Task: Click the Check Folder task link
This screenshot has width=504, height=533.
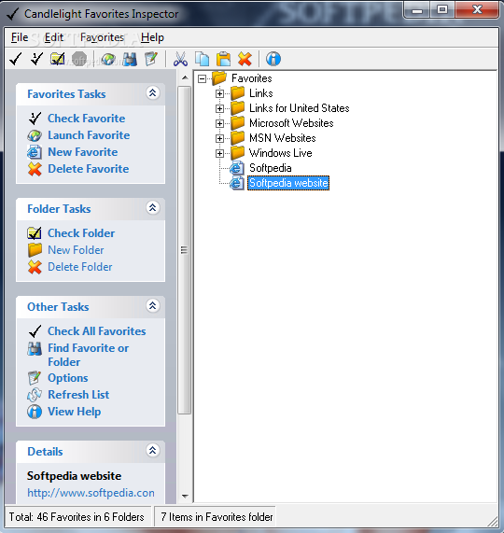Action: point(81,233)
